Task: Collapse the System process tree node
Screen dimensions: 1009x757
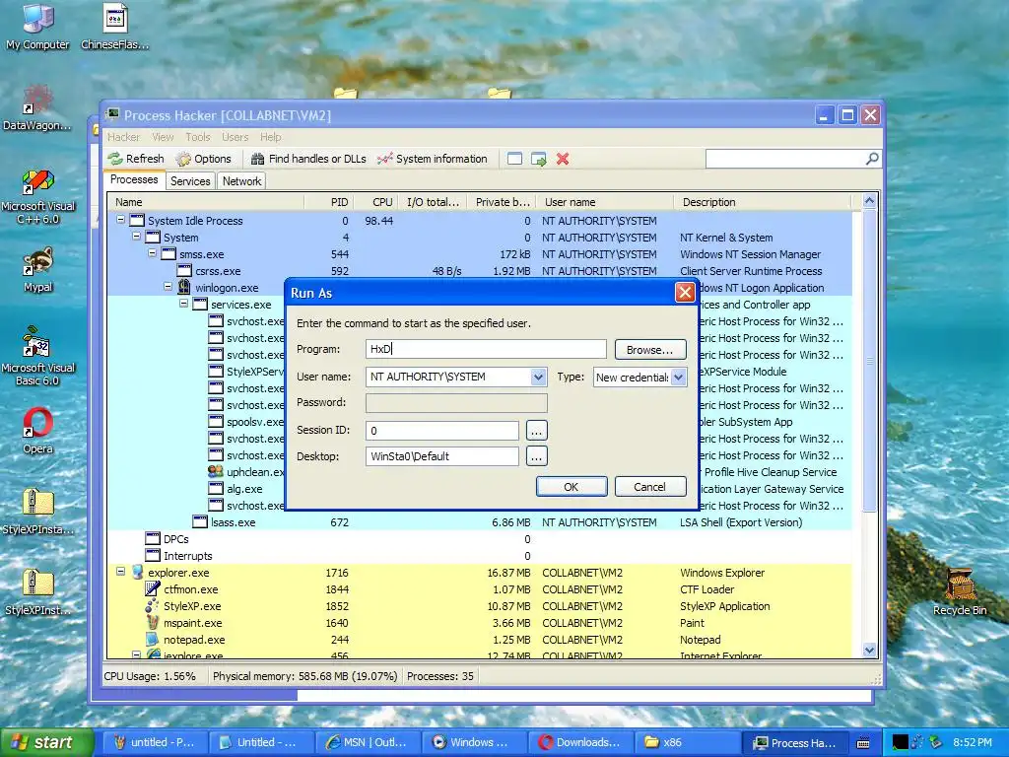Action: 136,237
